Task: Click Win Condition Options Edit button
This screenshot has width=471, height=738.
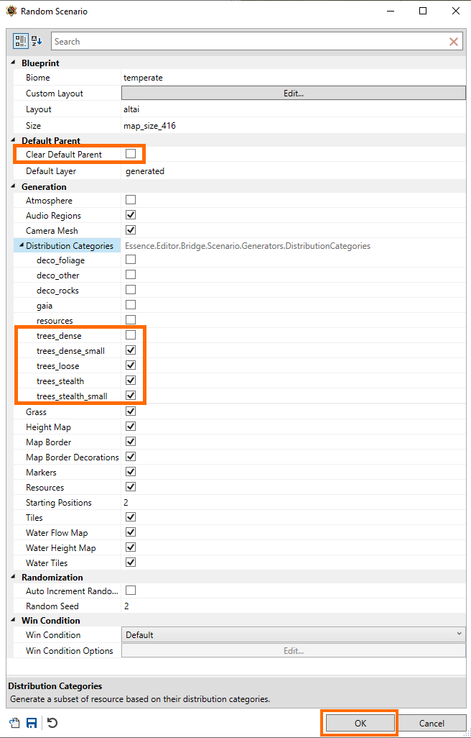Action: click(x=294, y=650)
